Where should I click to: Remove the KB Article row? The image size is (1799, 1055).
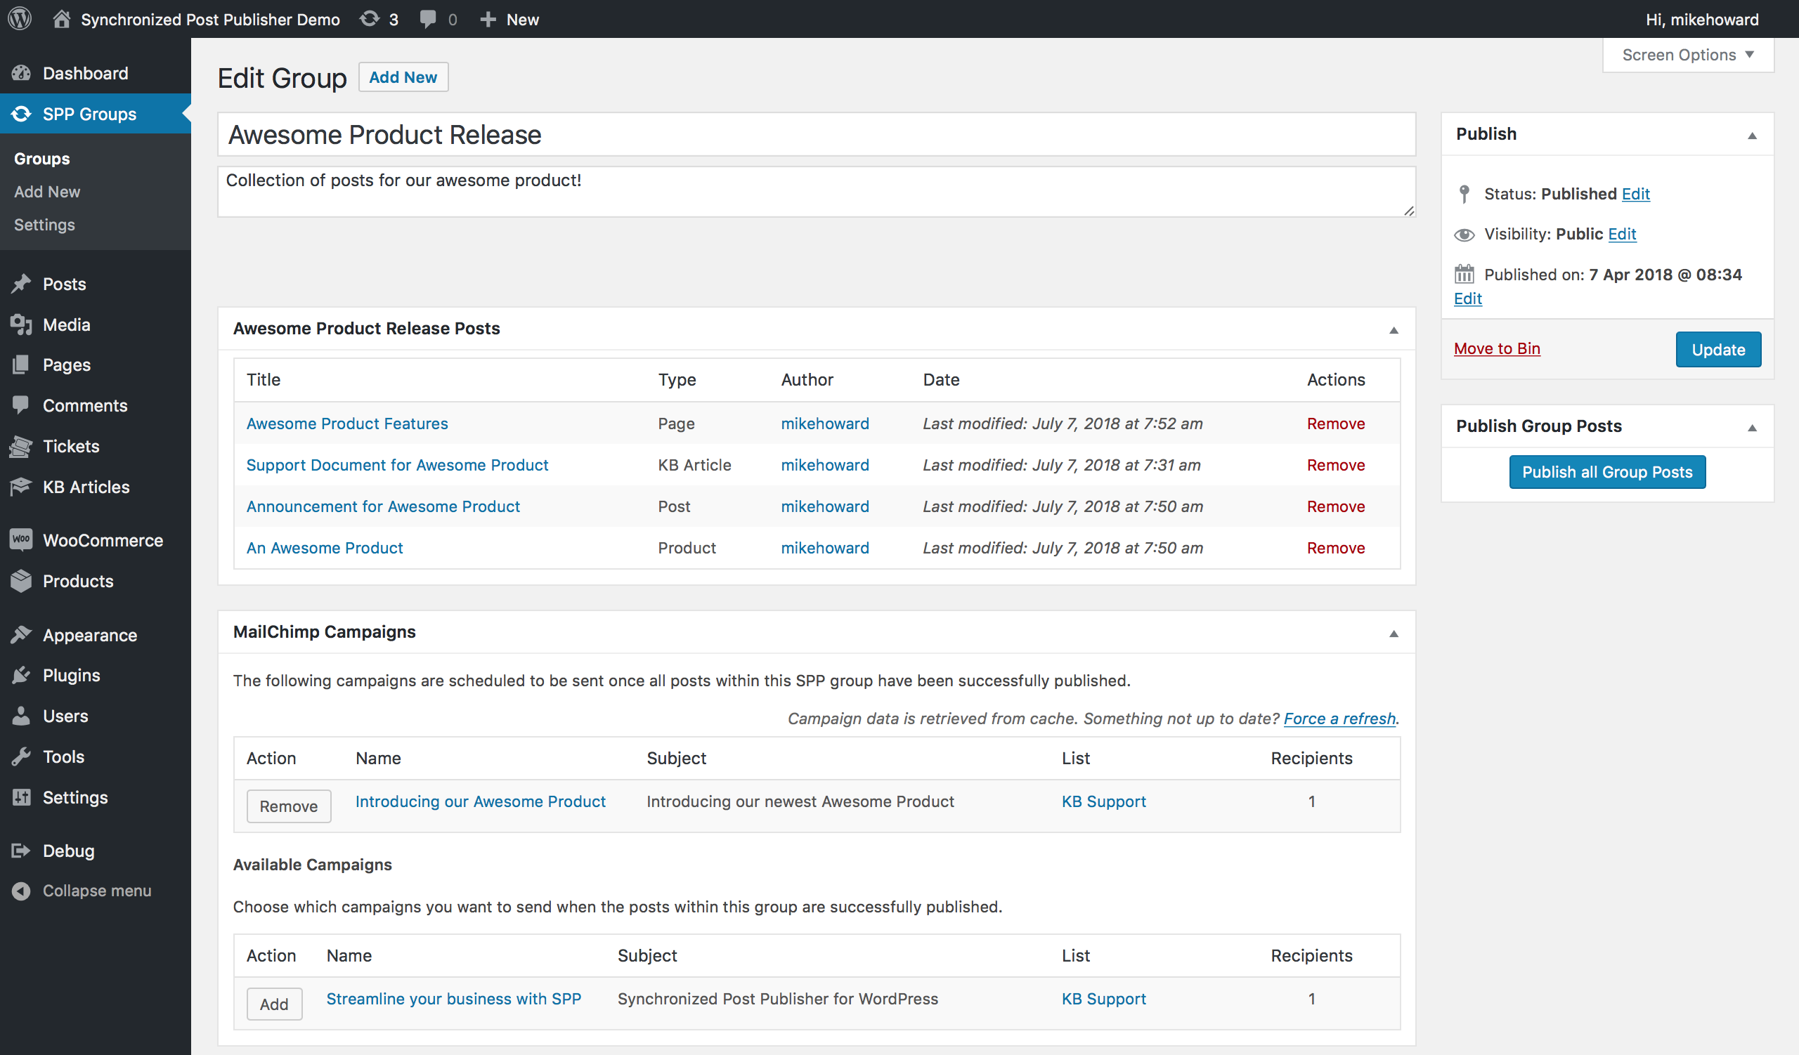click(x=1336, y=465)
